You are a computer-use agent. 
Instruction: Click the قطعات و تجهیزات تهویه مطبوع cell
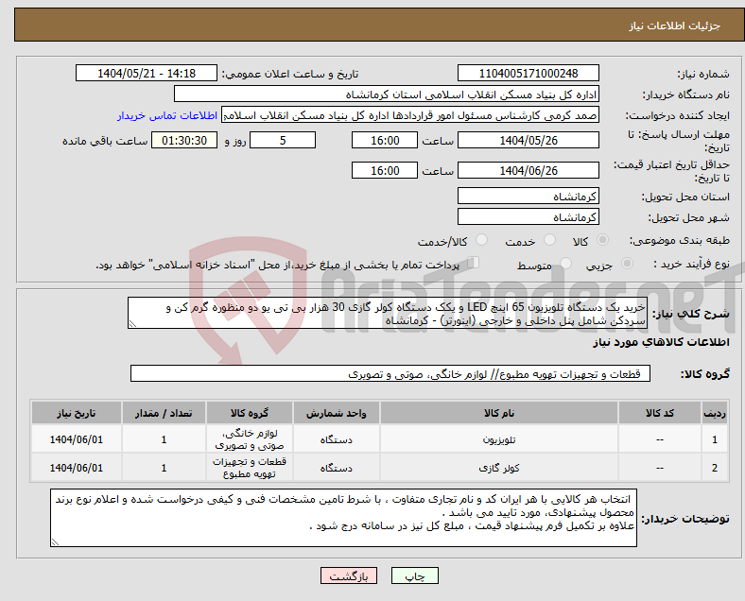(x=250, y=468)
